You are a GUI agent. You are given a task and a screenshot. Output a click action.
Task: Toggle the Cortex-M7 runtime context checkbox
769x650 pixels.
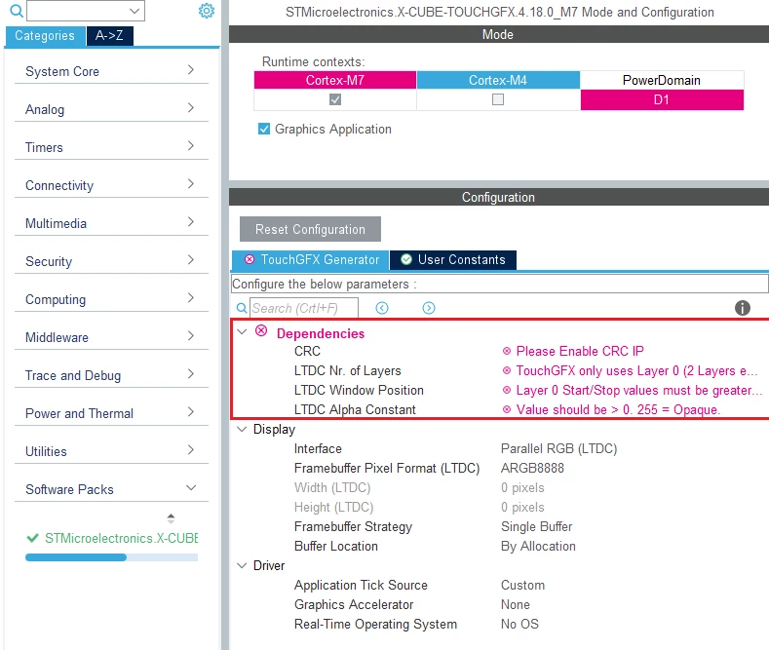point(335,99)
